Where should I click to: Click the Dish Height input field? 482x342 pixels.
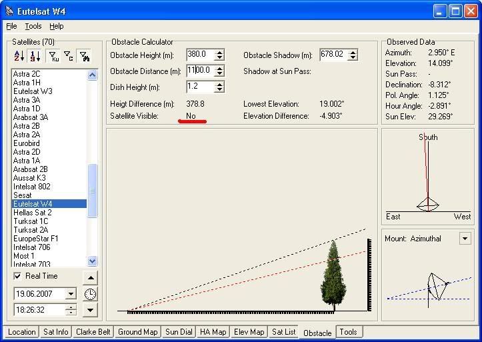click(201, 87)
